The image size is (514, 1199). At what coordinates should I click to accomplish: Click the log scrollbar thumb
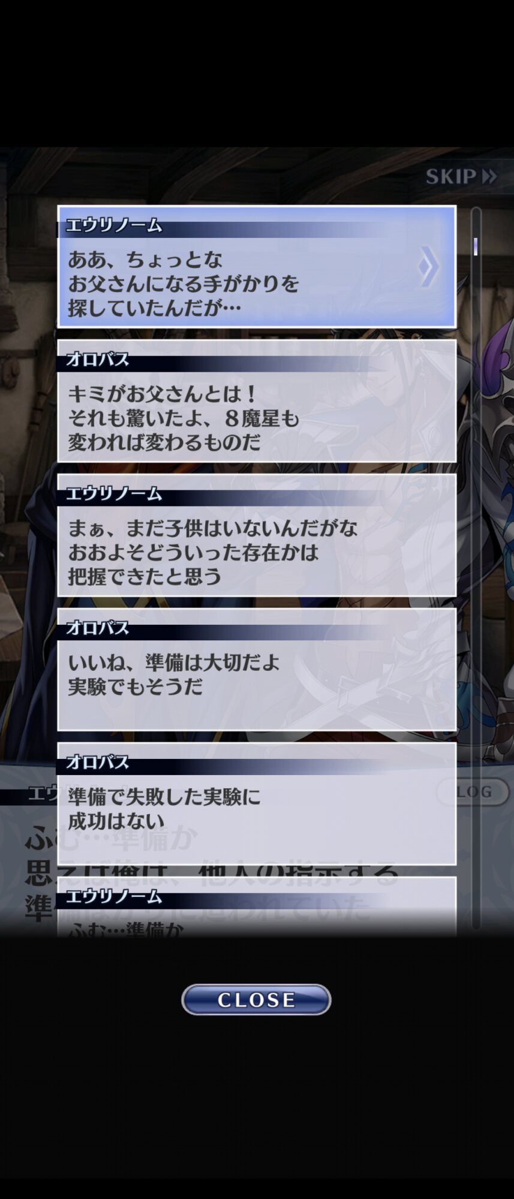(x=476, y=246)
